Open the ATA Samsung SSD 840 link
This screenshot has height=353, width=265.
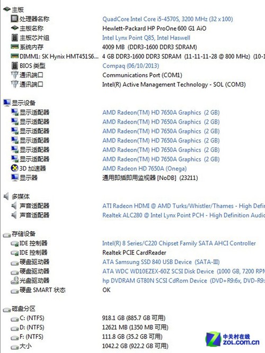[161, 262]
